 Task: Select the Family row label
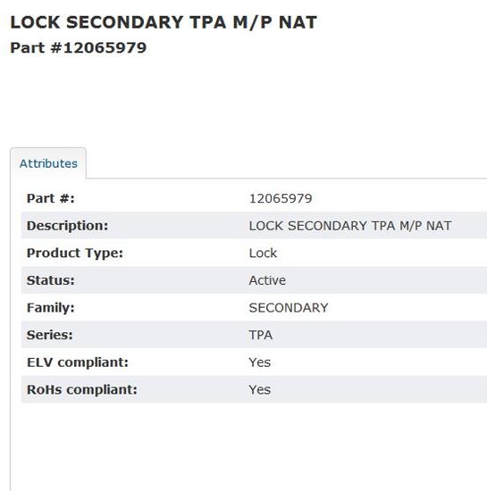(x=51, y=307)
